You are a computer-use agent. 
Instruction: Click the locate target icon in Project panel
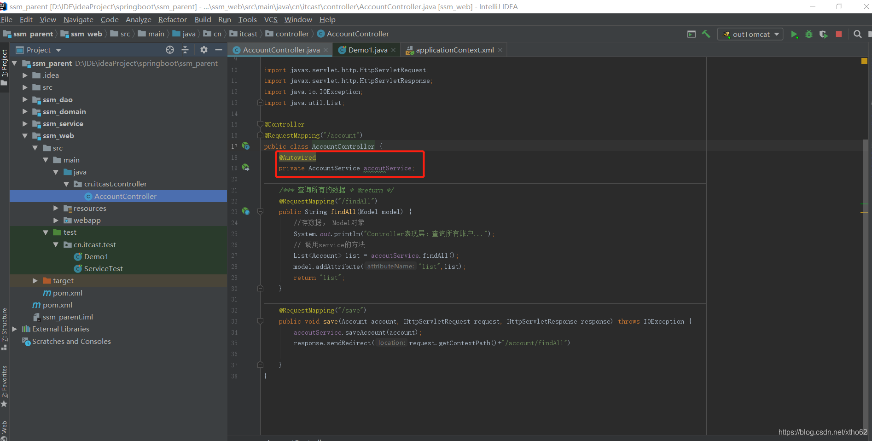[x=170, y=50]
